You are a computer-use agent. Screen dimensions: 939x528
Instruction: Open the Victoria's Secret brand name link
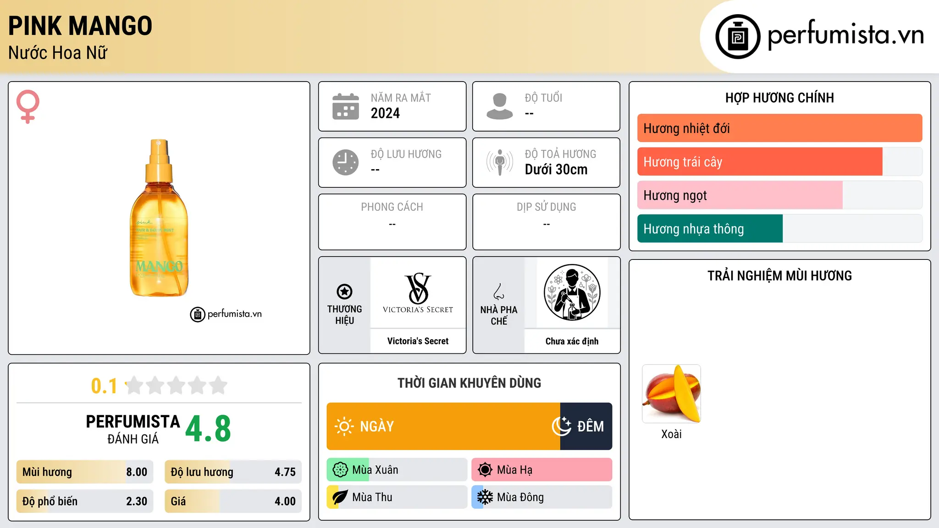click(x=418, y=341)
